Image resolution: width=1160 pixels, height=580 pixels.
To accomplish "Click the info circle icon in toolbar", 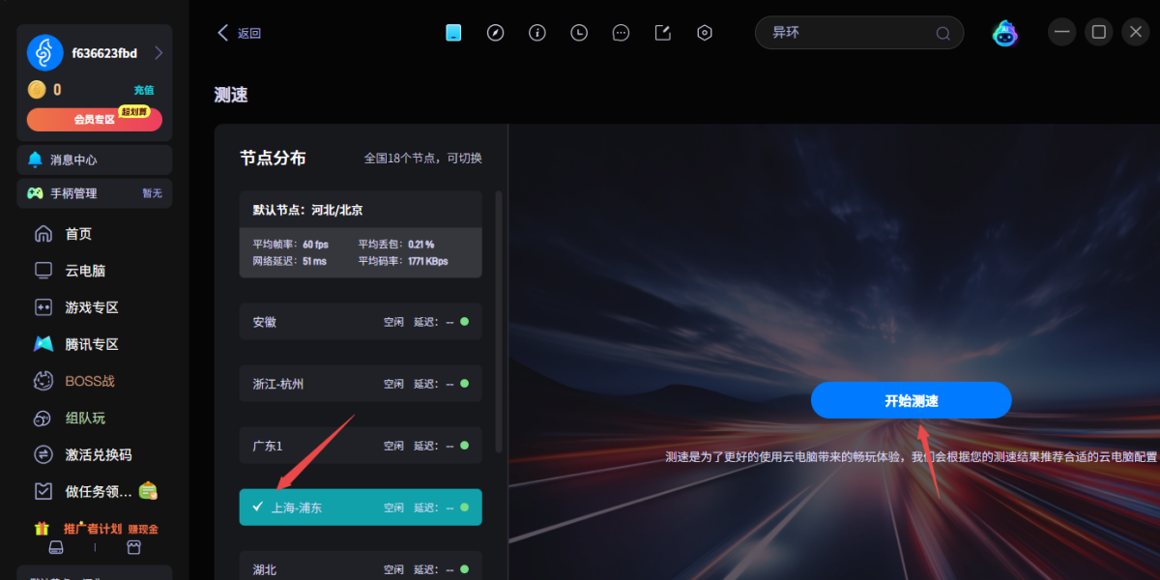I will 537,33.
